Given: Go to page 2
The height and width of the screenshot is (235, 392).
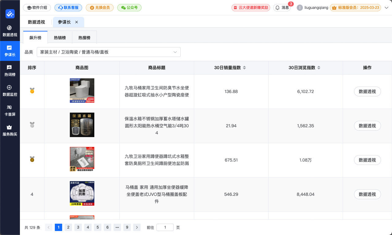Looking at the screenshot, I should click(68, 227).
